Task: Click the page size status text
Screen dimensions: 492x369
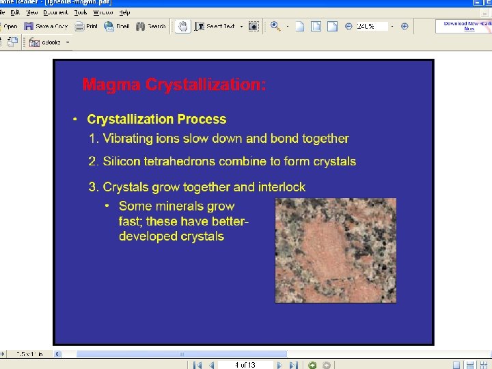Action: pyautogui.click(x=29, y=354)
